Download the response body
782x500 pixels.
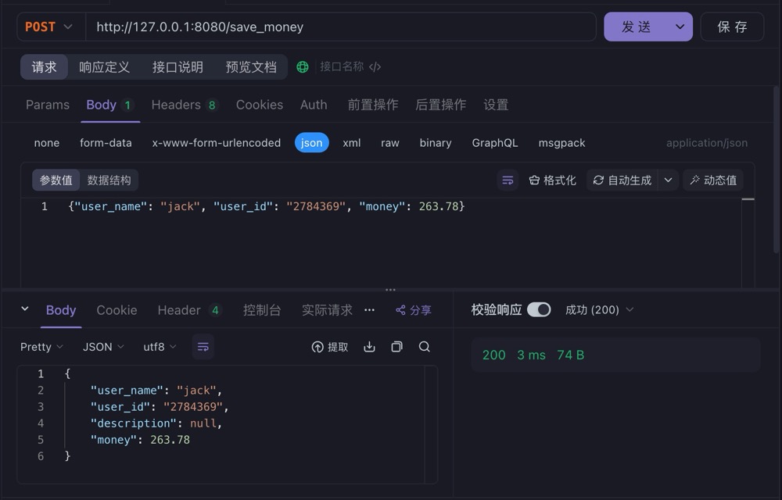(369, 346)
